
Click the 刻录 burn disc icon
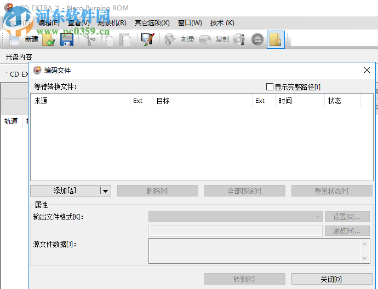point(169,39)
